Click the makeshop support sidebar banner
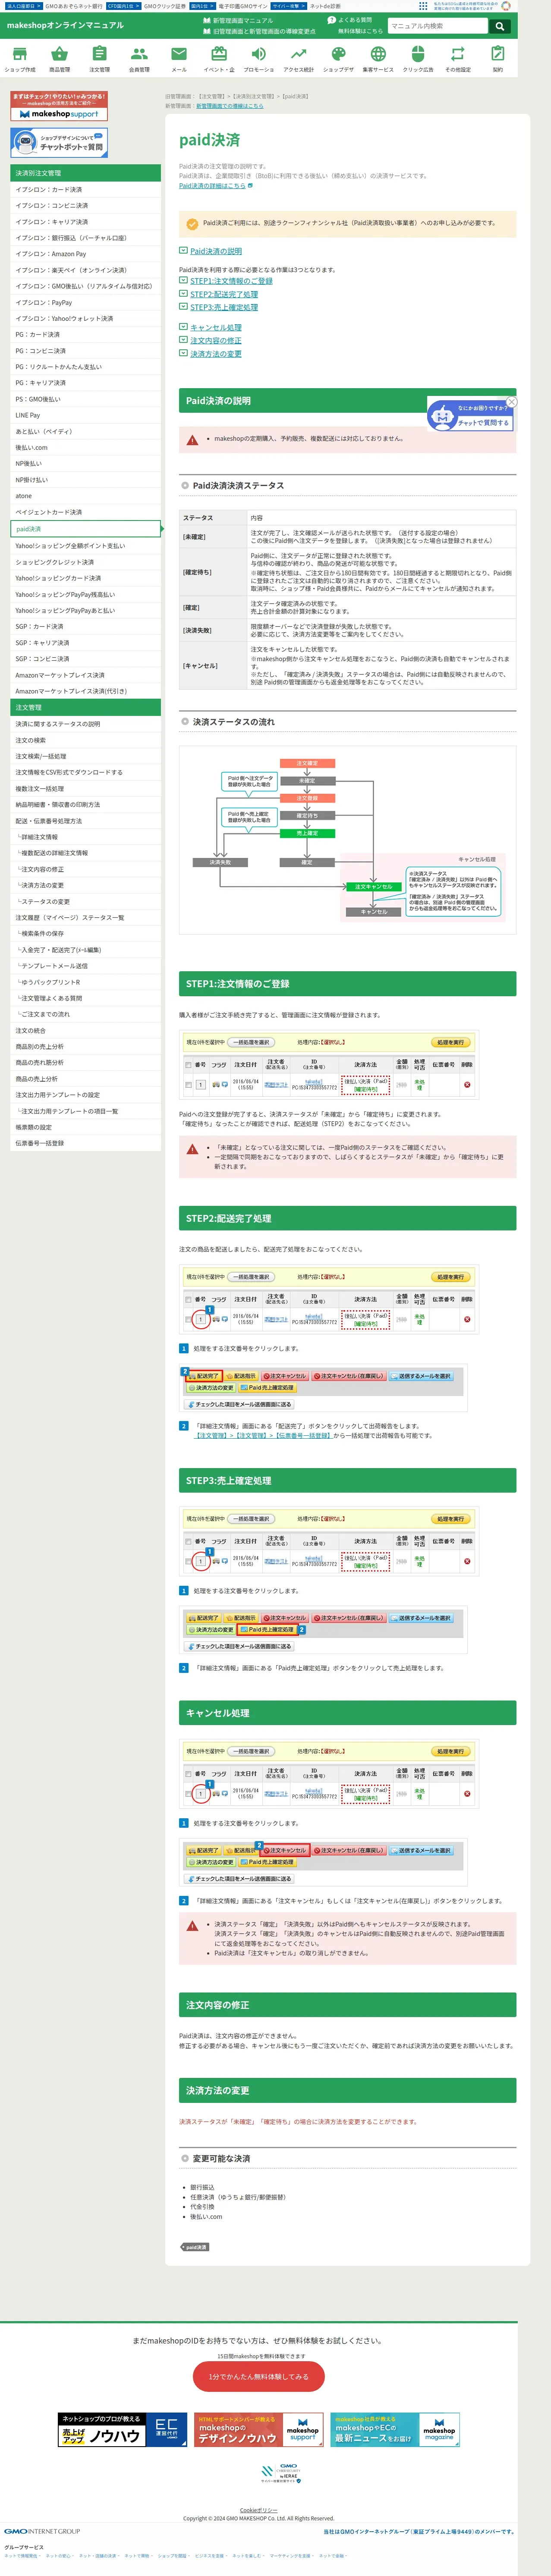The height and width of the screenshot is (2576, 551). pyautogui.click(x=59, y=106)
